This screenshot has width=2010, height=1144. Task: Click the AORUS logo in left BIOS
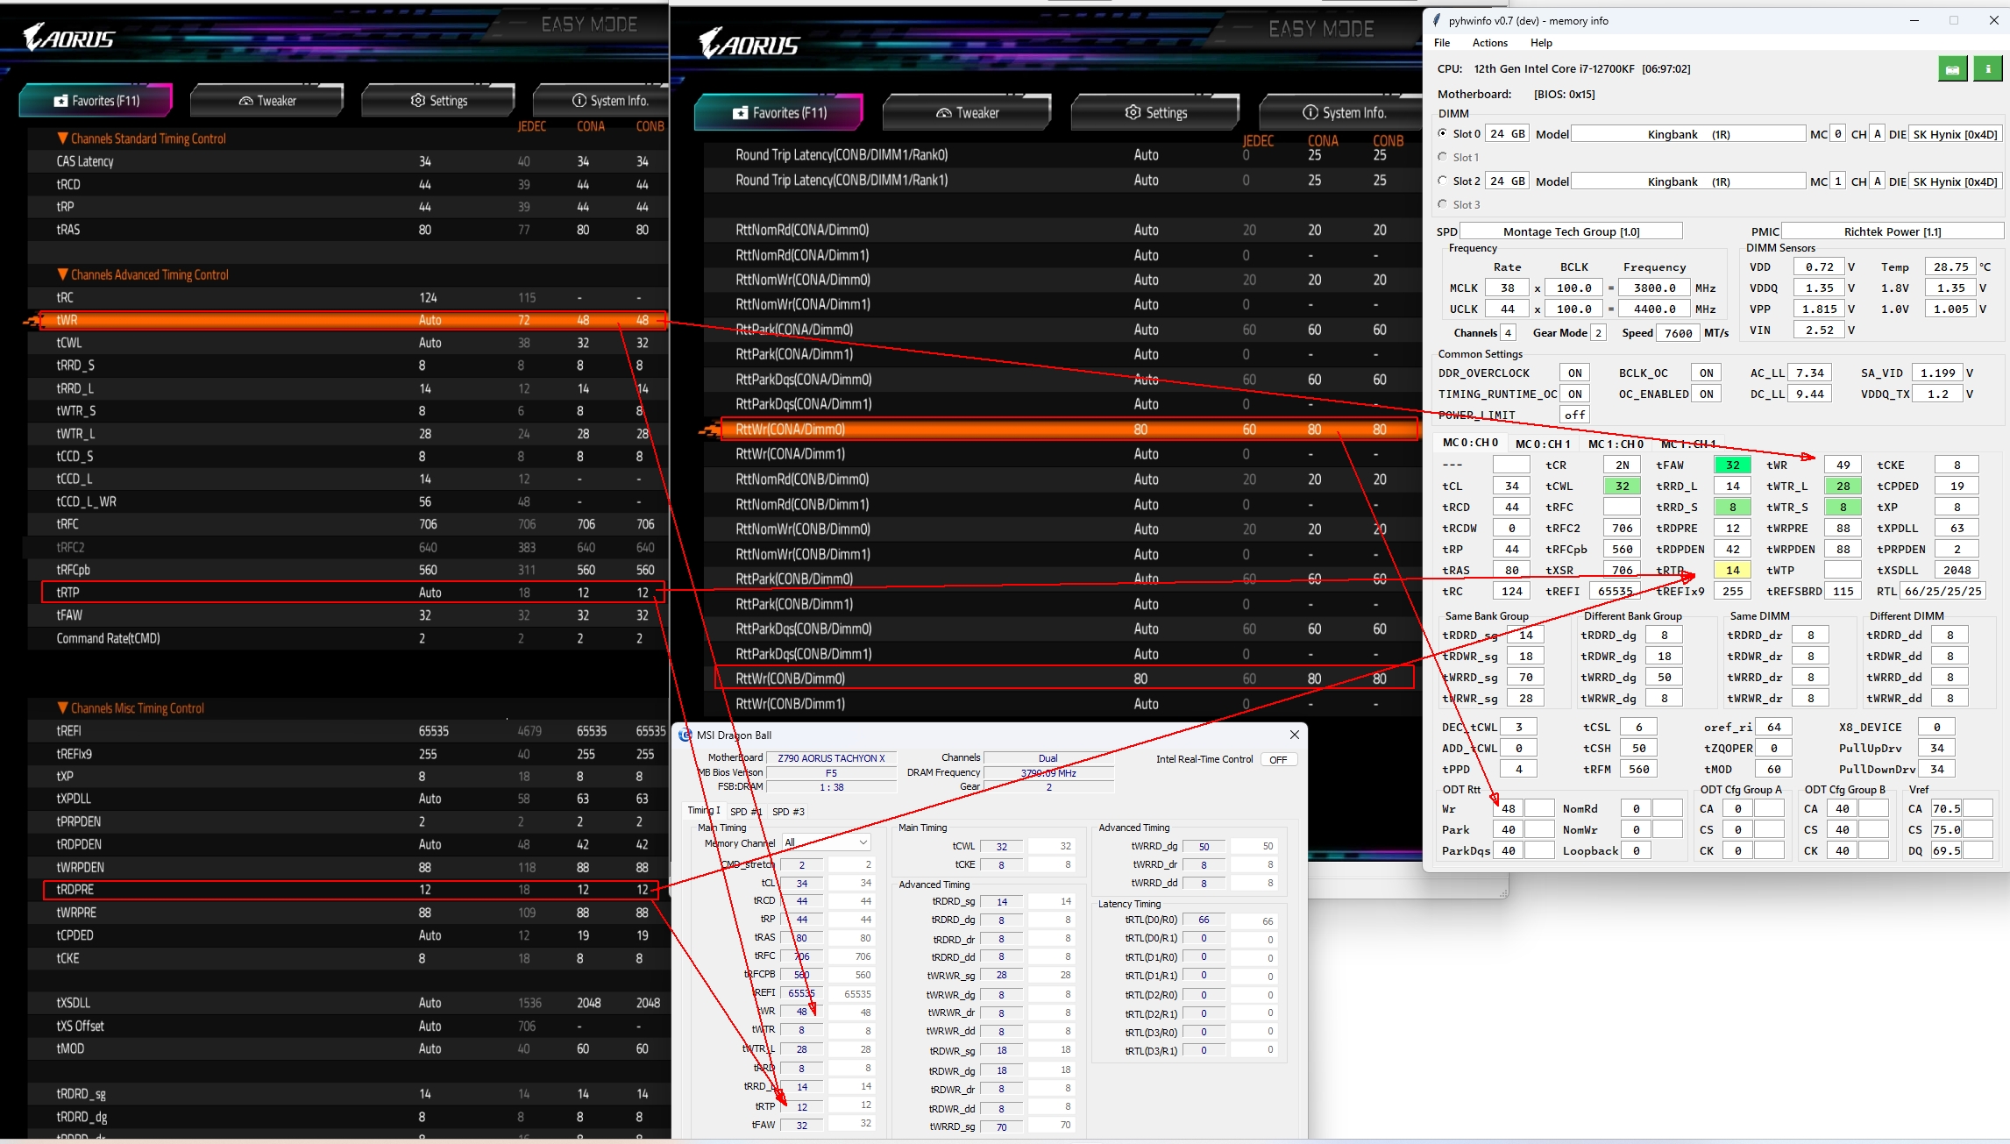[x=68, y=38]
